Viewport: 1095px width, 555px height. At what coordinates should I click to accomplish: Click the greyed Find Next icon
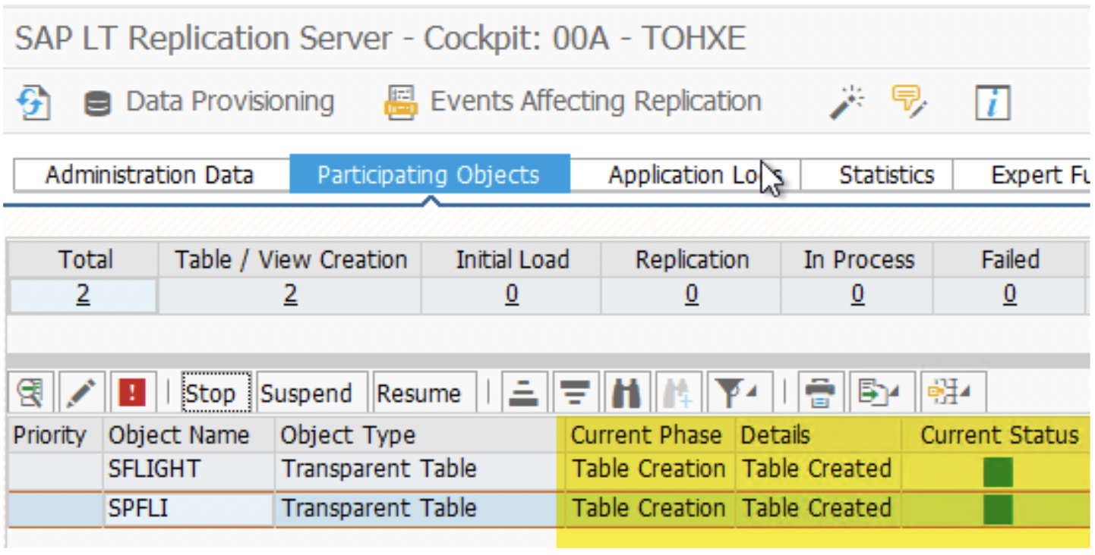[x=677, y=393]
